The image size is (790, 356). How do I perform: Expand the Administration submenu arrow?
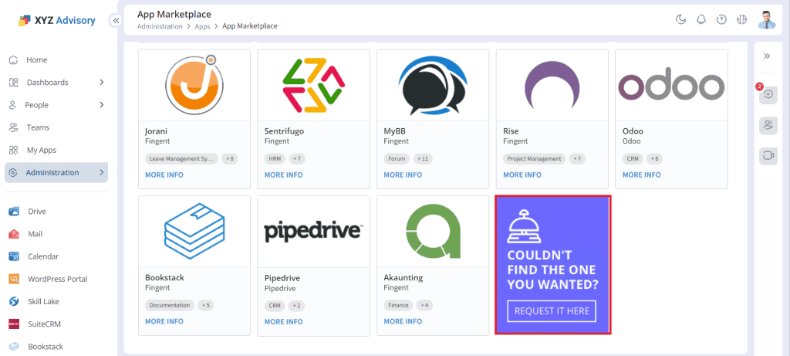point(101,172)
